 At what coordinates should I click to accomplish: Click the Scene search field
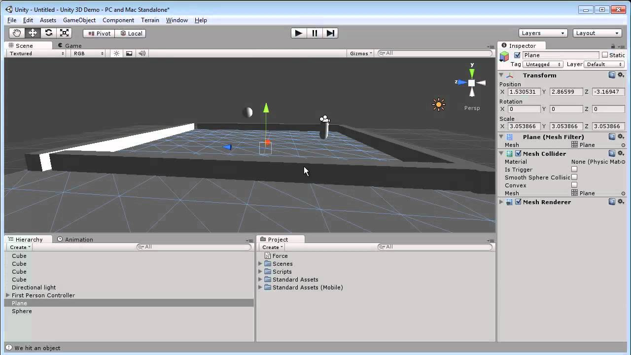(435, 53)
